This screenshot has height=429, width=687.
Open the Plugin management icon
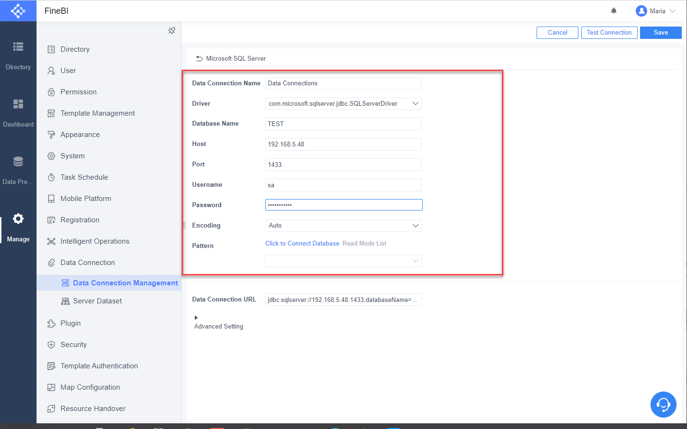point(51,323)
